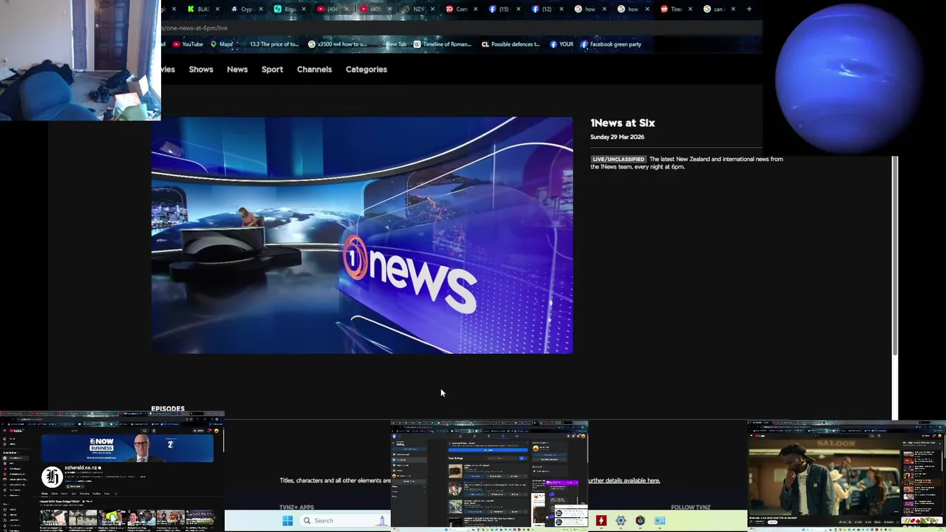This screenshot has height=532, width=946.
Task: Close the Cryp tab
Action: [x=261, y=9]
